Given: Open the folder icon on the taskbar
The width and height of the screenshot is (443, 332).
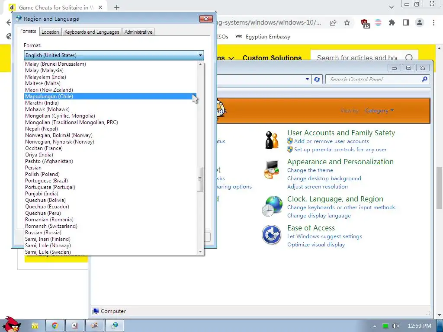Looking at the screenshot, I should click(35, 326).
